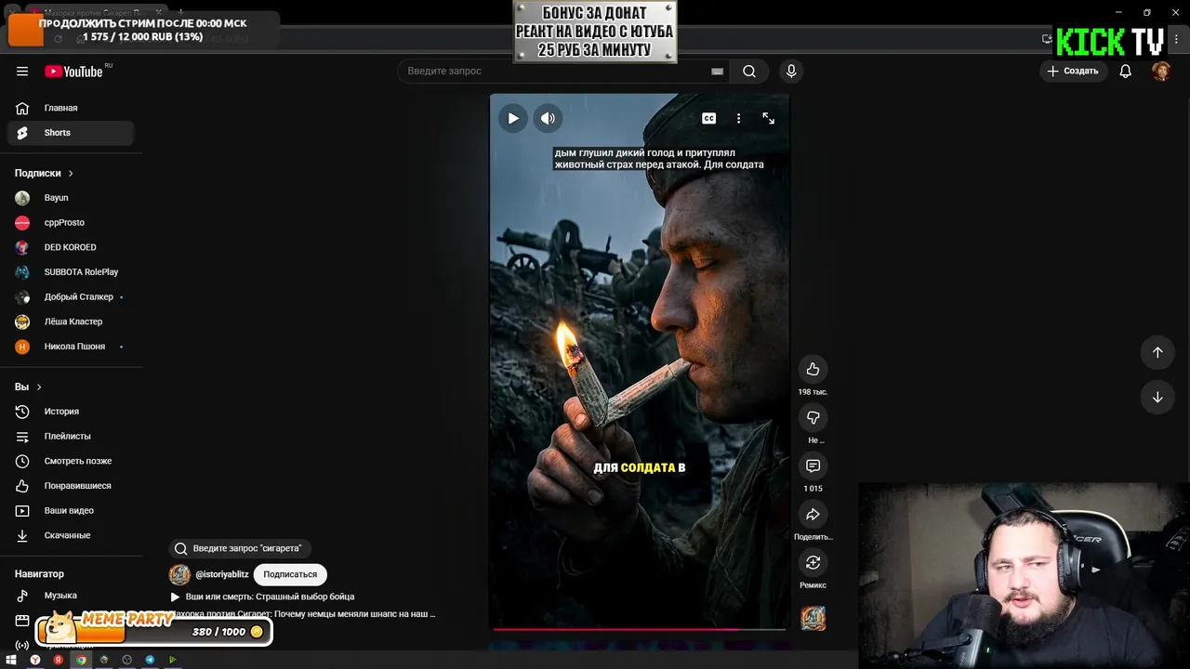Open the notifications bell
Screen dimensions: 1190x669
[x=1125, y=72]
